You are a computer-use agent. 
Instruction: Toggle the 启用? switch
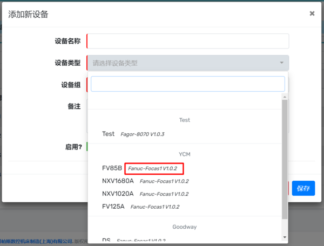[87, 147]
